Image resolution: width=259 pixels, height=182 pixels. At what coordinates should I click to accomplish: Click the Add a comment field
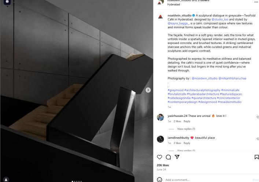(208, 180)
